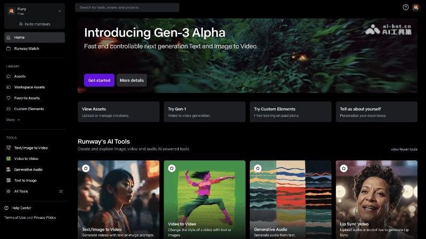Toggle favorite star on Lip Sync Video card
426x239 pixels.
click(343, 168)
